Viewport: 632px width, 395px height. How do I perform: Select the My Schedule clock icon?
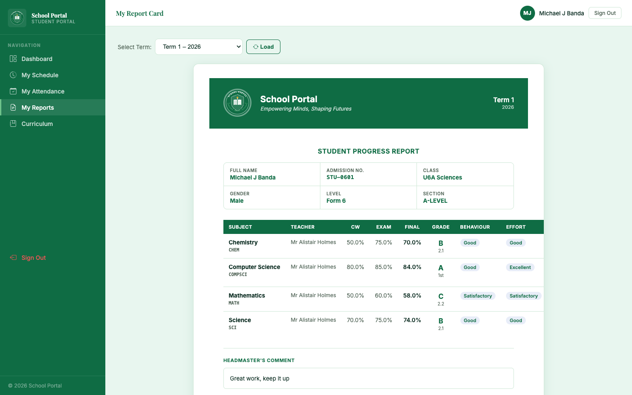pyautogui.click(x=14, y=75)
